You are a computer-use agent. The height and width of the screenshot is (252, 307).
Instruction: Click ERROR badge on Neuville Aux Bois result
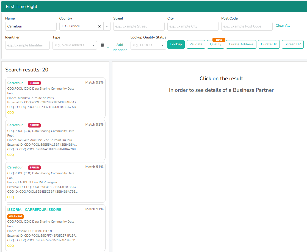click(x=34, y=125)
